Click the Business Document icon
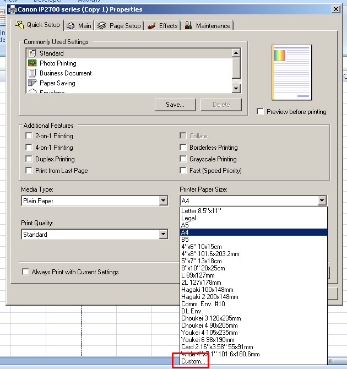The height and width of the screenshot is (369, 347). point(32,73)
